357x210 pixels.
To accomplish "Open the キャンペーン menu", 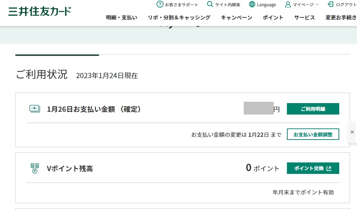I will coord(236,17).
